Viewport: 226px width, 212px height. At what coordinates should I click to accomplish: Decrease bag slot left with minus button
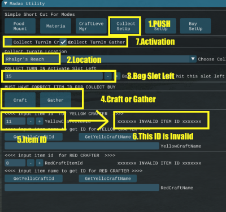[x=108, y=76]
